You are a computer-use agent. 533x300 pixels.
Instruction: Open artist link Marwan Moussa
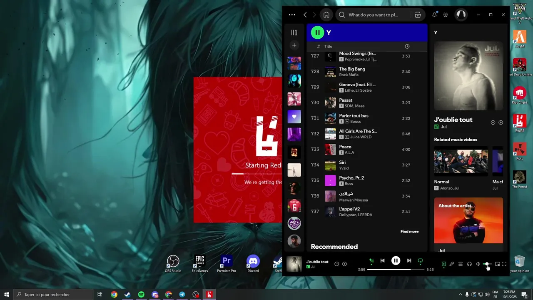[353, 200]
